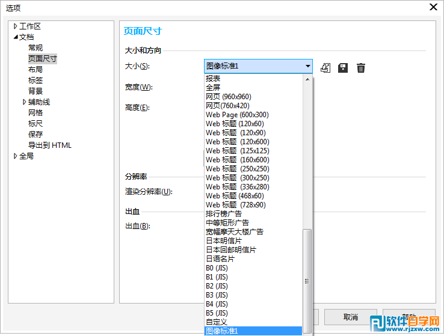Screen dimensions: 444x336
Task: Choose 全屏 from the size list
Action: 253,87
